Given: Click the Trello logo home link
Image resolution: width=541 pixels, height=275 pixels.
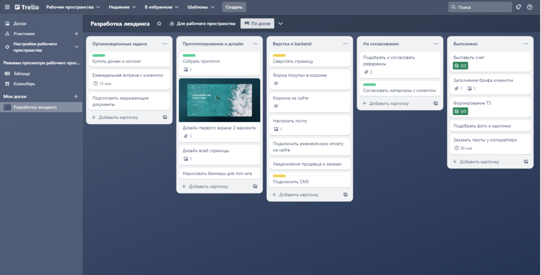Looking at the screenshot, I should click(x=27, y=7).
